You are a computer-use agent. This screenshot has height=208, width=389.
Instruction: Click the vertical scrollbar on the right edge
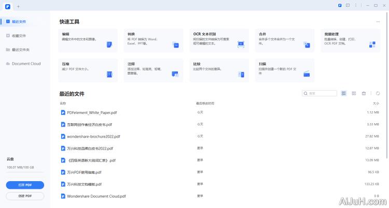(387, 84)
